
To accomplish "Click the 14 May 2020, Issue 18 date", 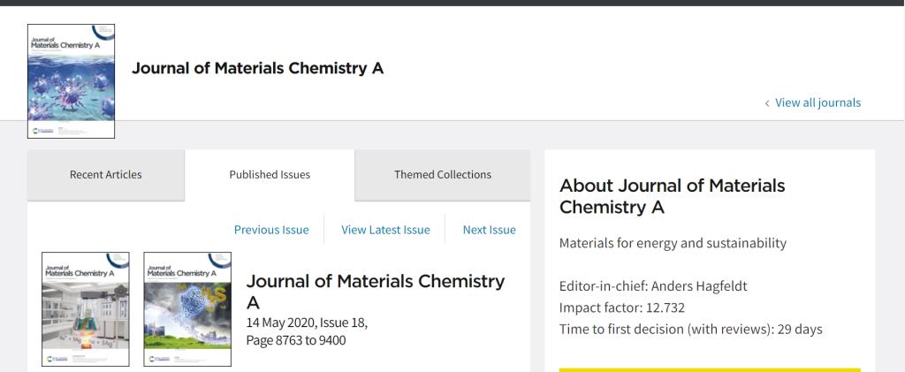I will pos(307,323).
